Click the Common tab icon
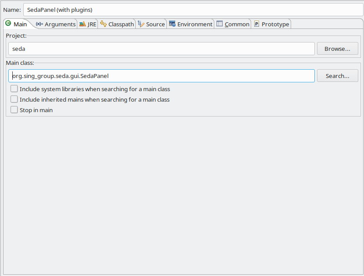The height and width of the screenshot is (276, 364). point(220,24)
